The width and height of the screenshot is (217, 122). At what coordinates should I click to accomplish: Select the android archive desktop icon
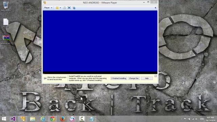[x=6, y=40]
